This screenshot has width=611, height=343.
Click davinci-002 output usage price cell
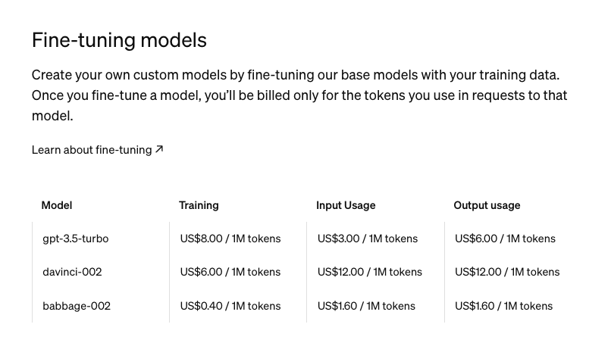click(507, 272)
